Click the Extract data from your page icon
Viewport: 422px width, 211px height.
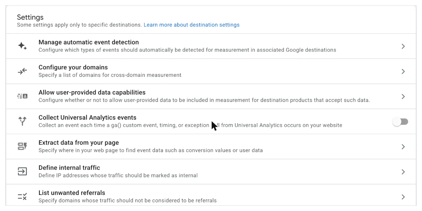(22, 147)
